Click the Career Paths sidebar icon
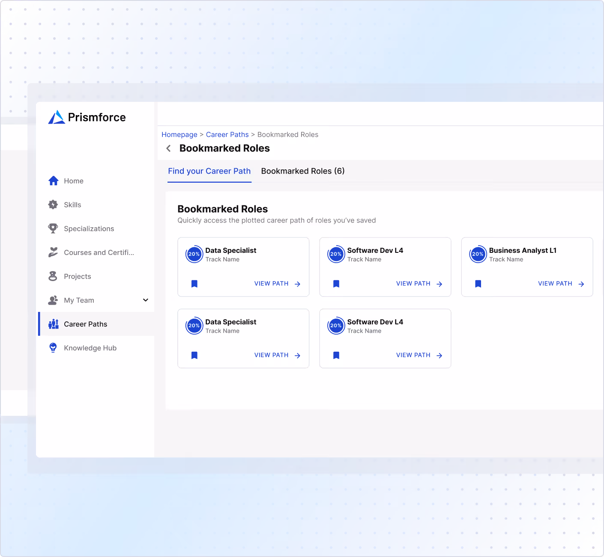Screen dimensions: 604x557 pyautogui.click(x=53, y=324)
